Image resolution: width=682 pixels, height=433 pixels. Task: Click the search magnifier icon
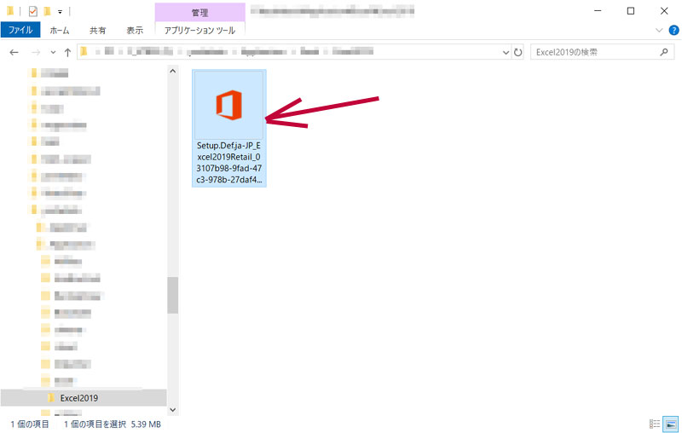tap(664, 52)
